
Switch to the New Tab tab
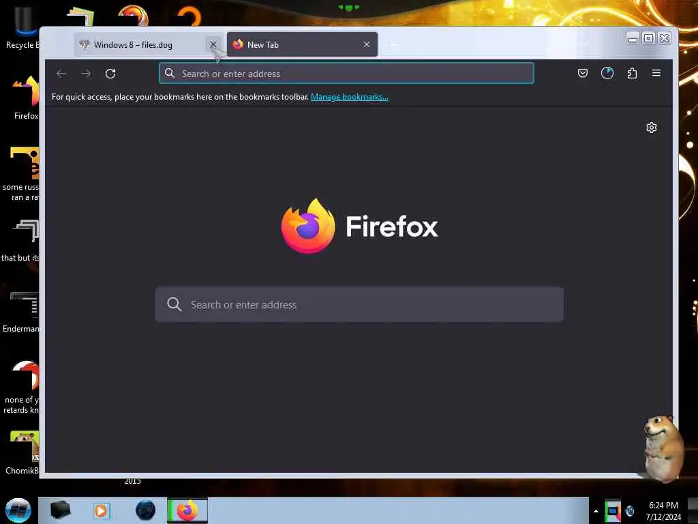click(302, 44)
